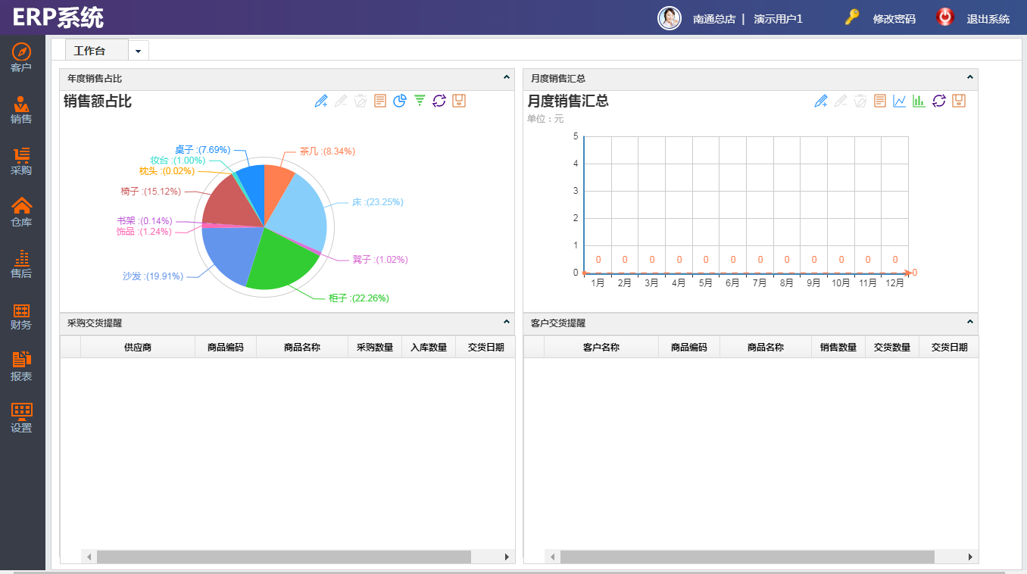Click 退出系统 to log out
This screenshot has width=1027, height=574.
[988, 19]
